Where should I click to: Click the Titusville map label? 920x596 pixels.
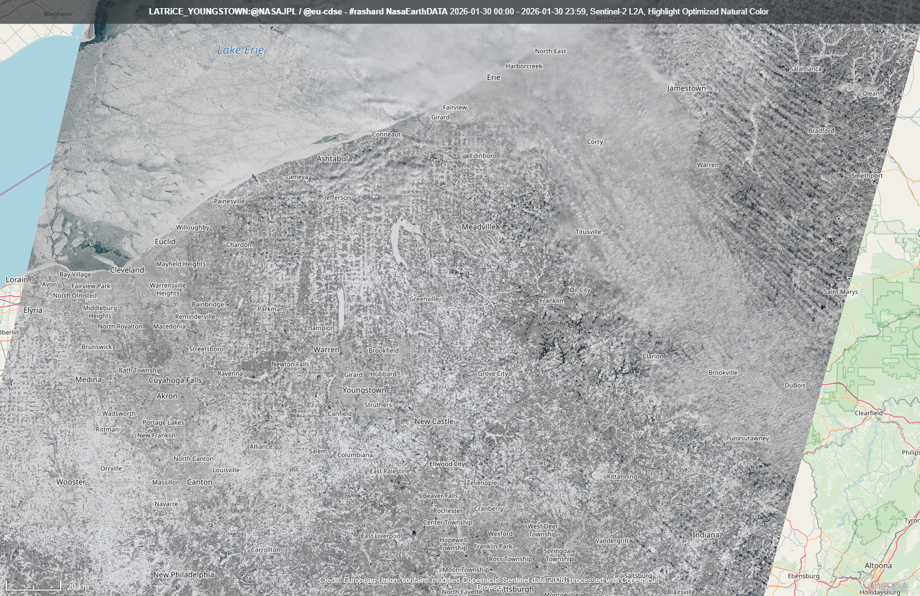click(x=588, y=232)
